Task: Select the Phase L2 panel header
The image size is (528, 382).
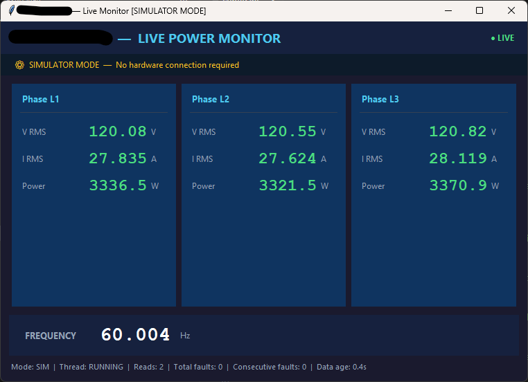Action: click(x=211, y=99)
